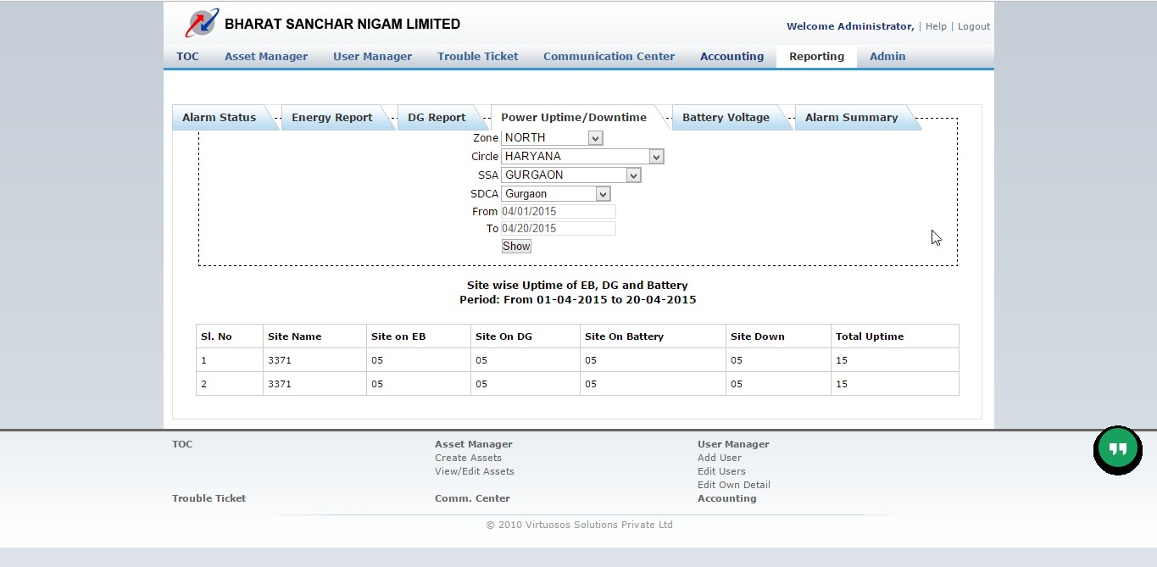Open the Help link
This screenshot has width=1157, height=567.
[936, 26]
